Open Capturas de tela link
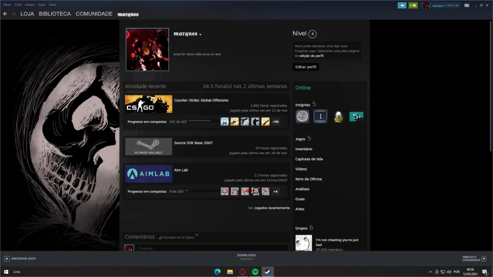The height and width of the screenshot is (277, 493). coord(309,159)
